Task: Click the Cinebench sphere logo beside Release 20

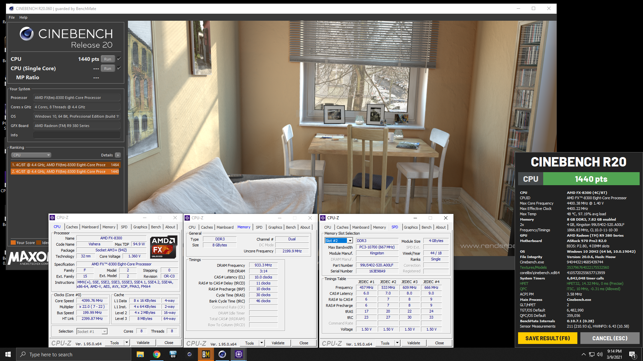Action: (x=26, y=34)
